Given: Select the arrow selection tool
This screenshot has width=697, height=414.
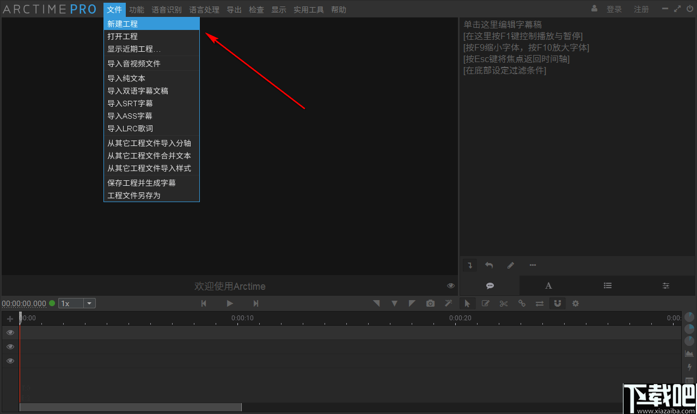Looking at the screenshot, I should 467,303.
